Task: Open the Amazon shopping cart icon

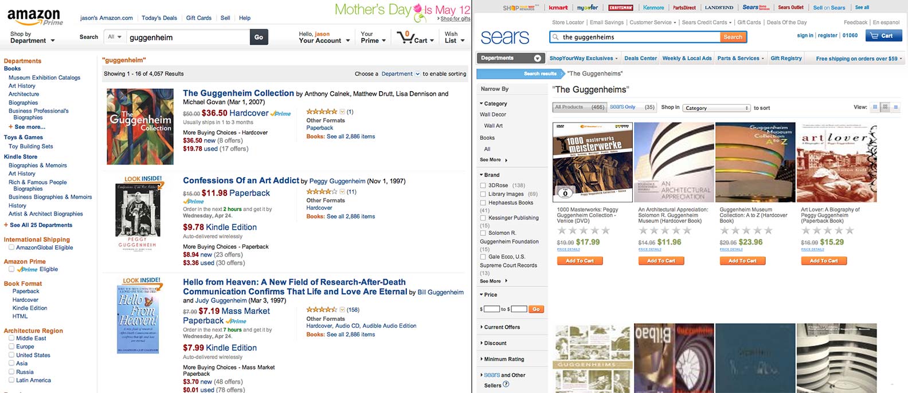Action: pyautogui.click(x=412, y=38)
